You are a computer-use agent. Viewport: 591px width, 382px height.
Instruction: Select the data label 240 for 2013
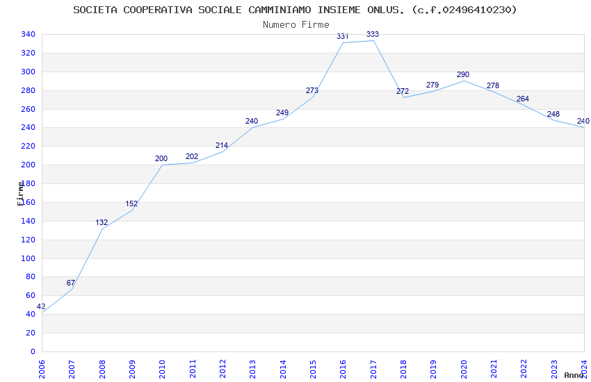(252, 121)
